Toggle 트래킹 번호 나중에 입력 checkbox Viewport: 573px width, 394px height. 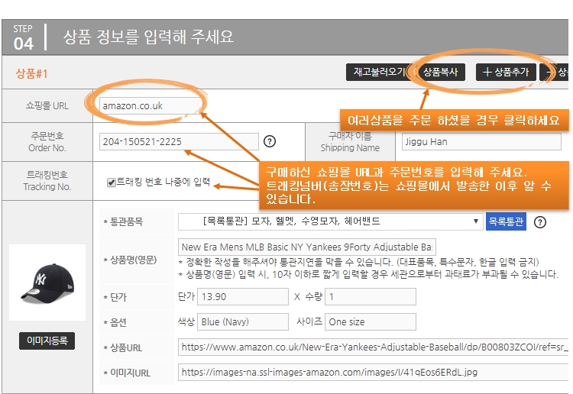click(x=112, y=182)
